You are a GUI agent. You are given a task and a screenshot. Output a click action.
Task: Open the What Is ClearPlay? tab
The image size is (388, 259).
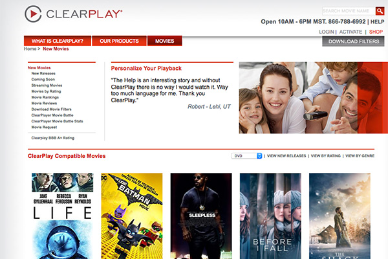coord(58,41)
